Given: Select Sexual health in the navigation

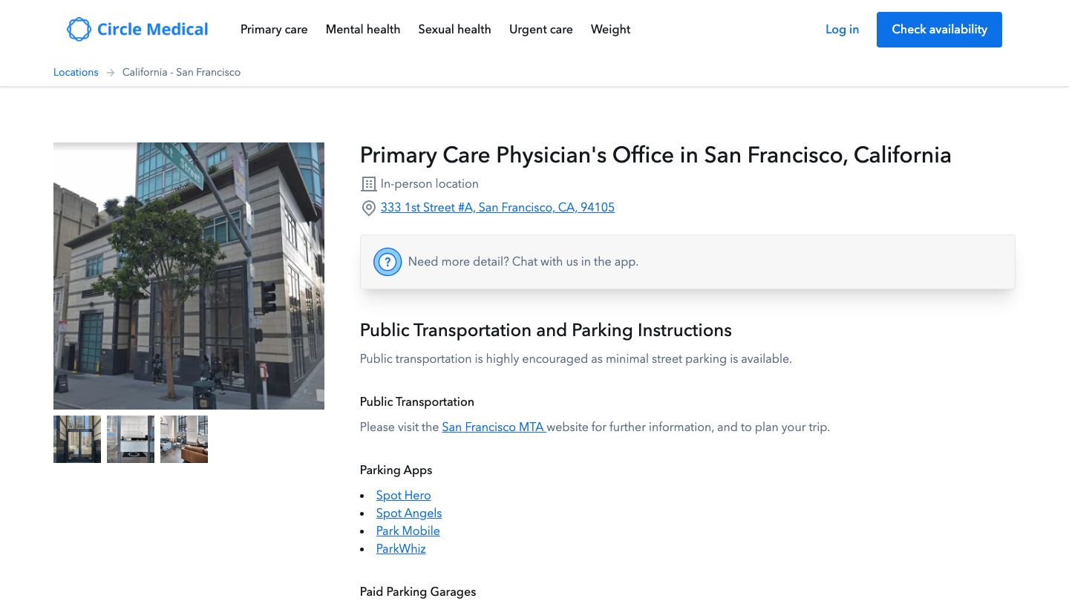Looking at the screenshot, I should tap(454, 30).
